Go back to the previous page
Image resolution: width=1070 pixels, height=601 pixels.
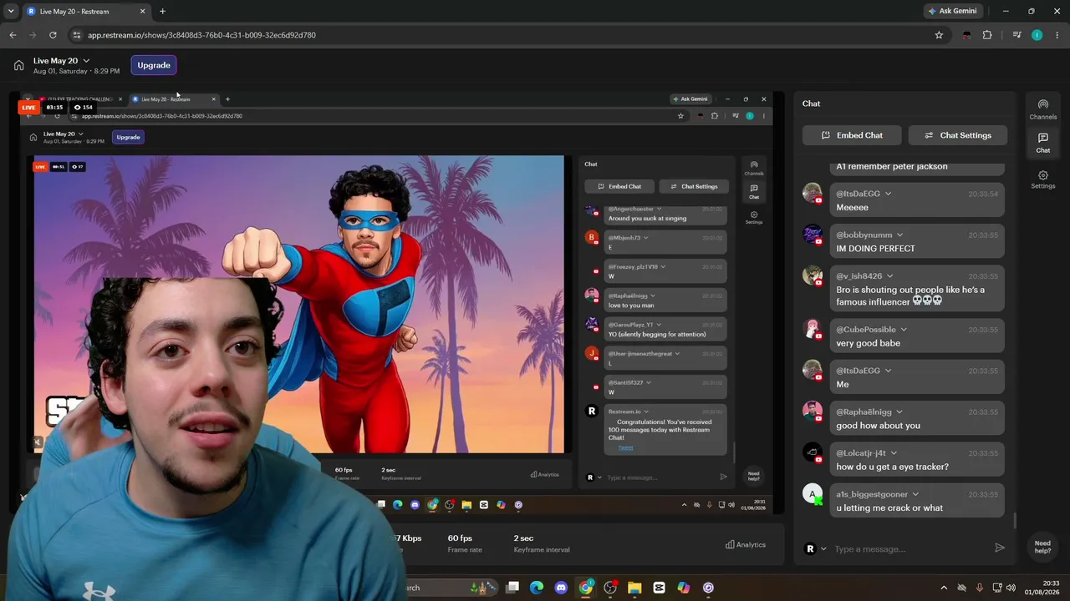click(13, 35)
